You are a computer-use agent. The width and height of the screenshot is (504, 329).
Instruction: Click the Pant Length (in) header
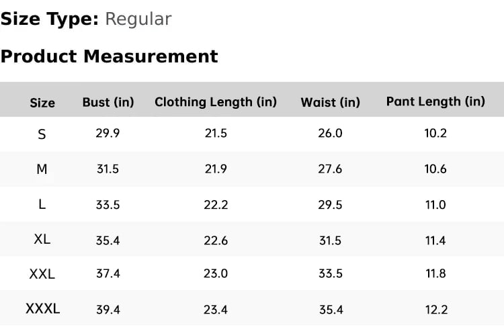point(435,101)
